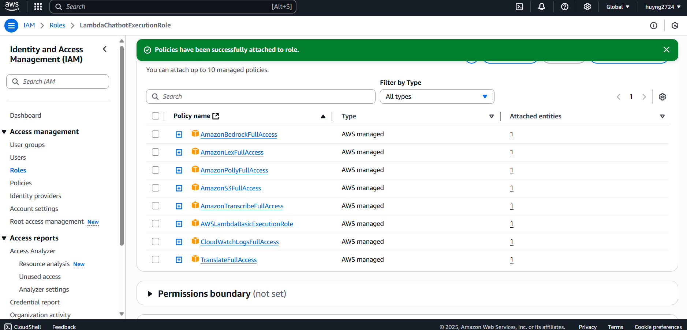
Task: Collapse the Access reports nav section
Action: [4, 238]
